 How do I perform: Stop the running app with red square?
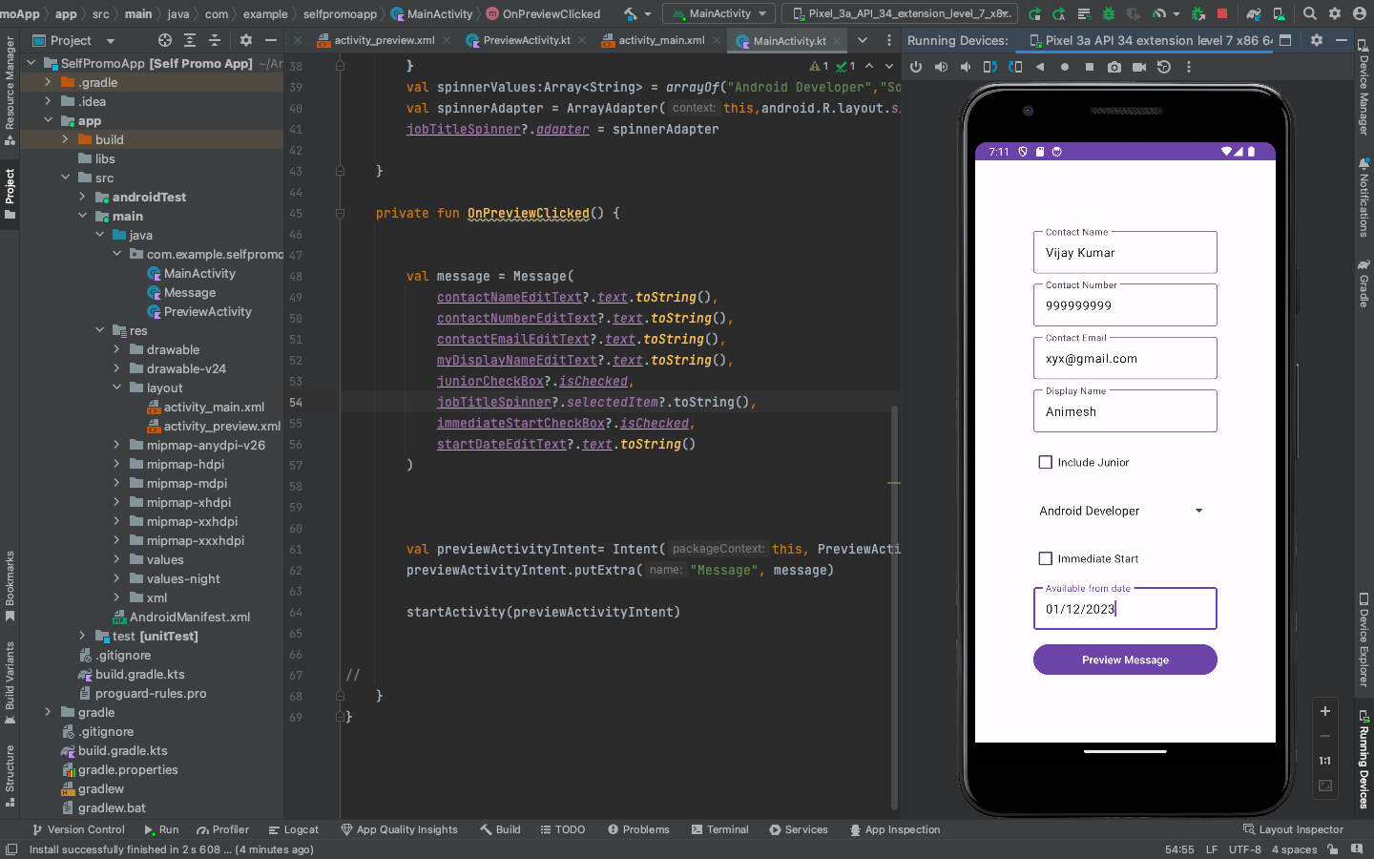click(x=1222, y=13)
